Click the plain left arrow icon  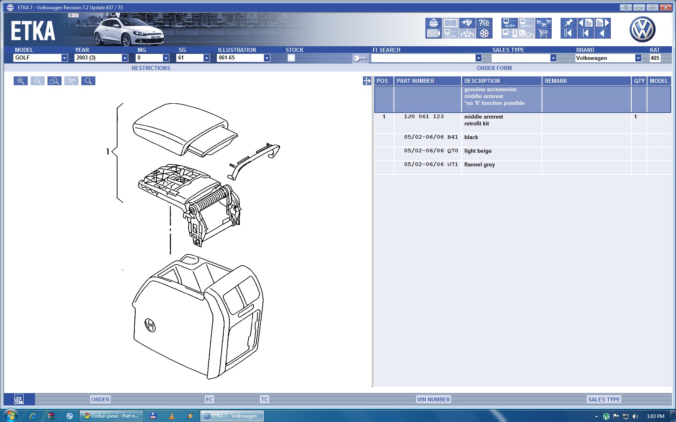(x=602, y=33)
